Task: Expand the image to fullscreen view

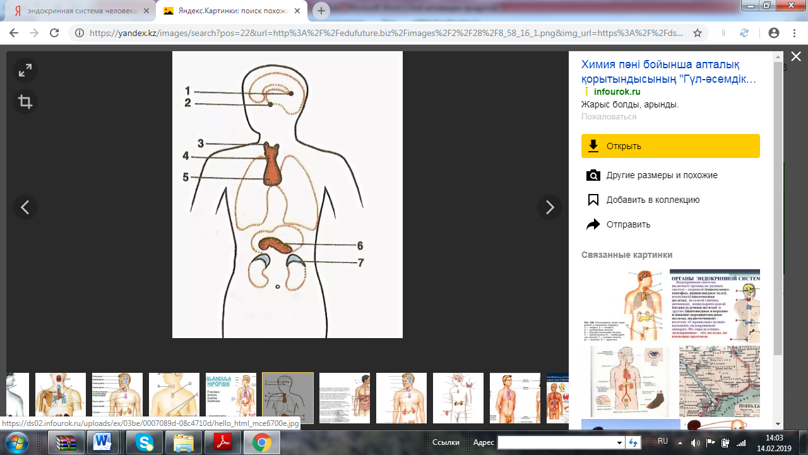Action: (25, 71)
